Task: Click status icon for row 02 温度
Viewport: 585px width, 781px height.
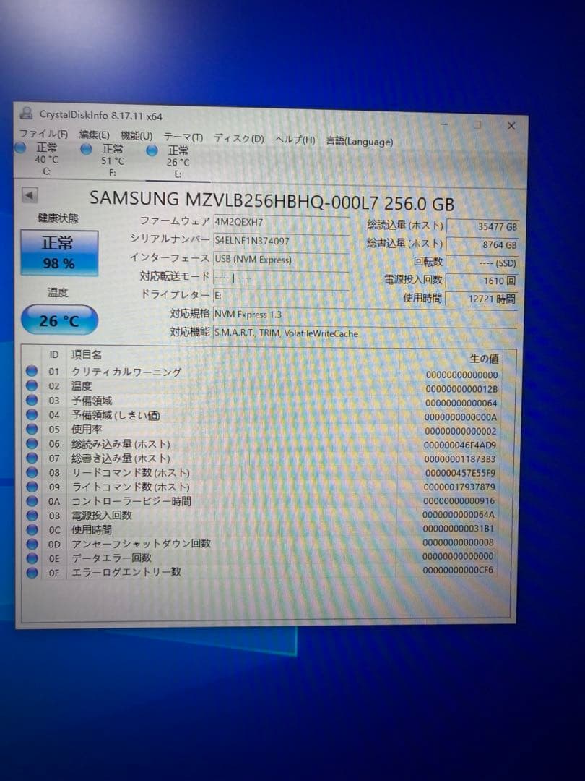Action: [x=32, y=385]
